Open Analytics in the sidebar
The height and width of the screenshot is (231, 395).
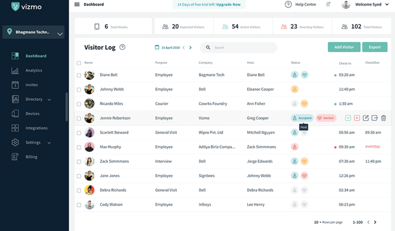(27, 70)
